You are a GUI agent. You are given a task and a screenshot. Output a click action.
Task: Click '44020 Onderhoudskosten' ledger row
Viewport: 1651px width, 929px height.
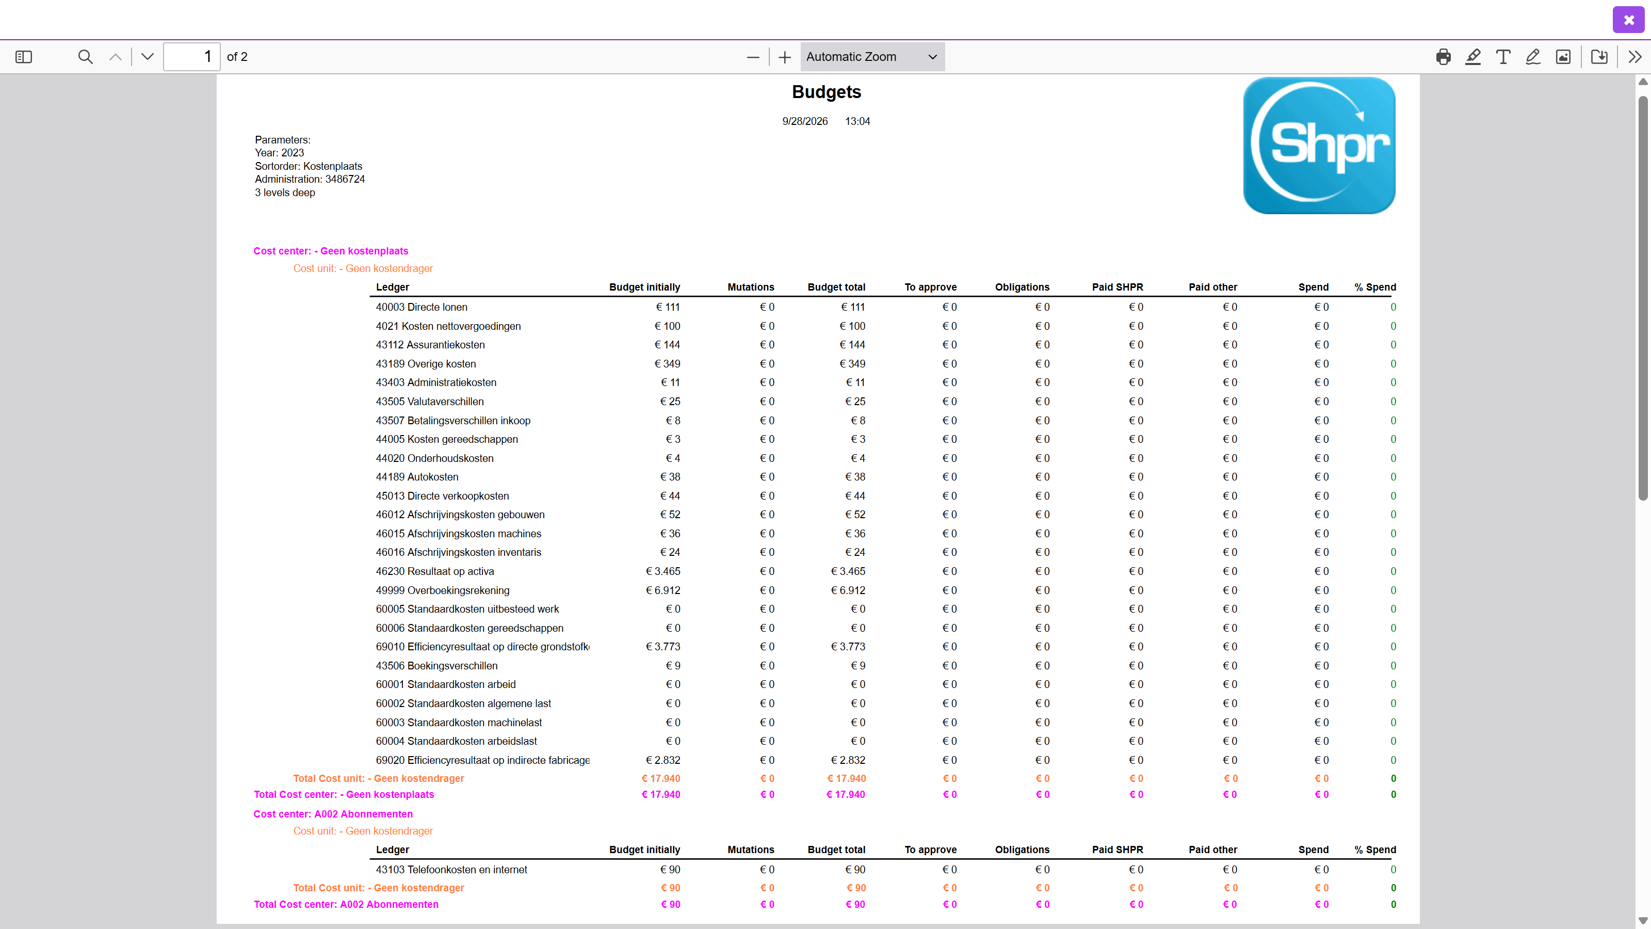885,458
